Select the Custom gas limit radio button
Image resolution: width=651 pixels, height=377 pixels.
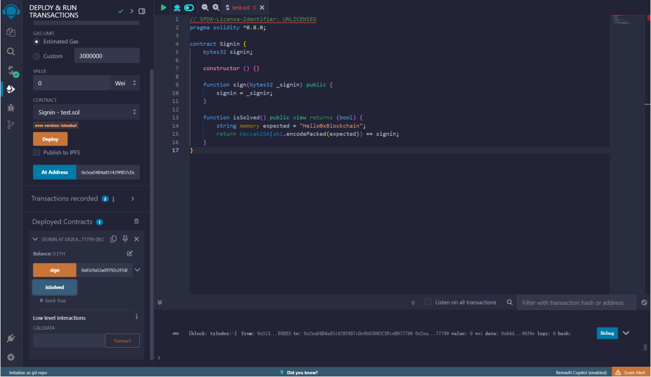coord(37,56)
